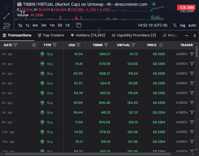
Task: Minimize the transactions panel with dash icon
Action: point(187,36)
